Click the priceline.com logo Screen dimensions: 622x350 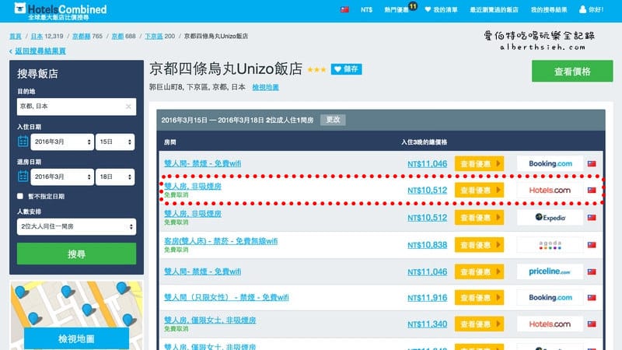click(550, 271)
